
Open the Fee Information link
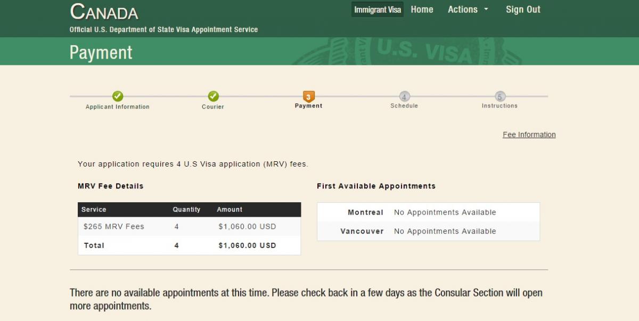[529, 135]
